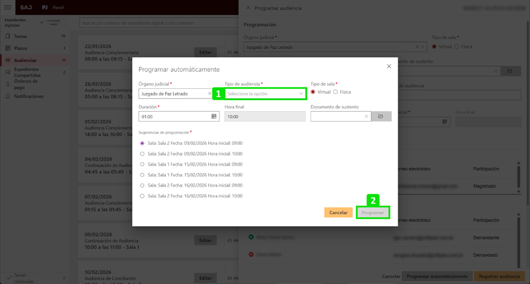Clear the Órgano judicial selection in dialog
530x284 pixels.
pos(210,94)
